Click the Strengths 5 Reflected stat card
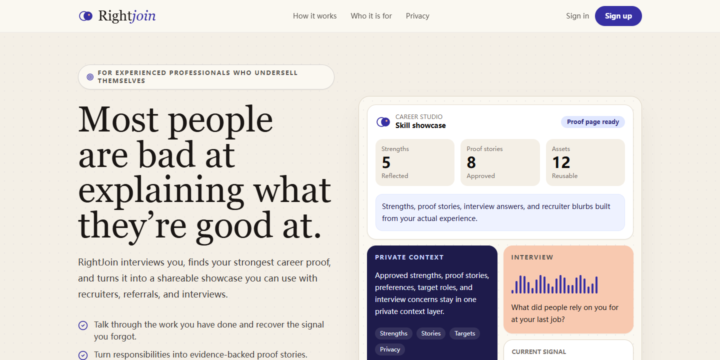Viewport: 720px width, 360px height. (x=415, y=162)
